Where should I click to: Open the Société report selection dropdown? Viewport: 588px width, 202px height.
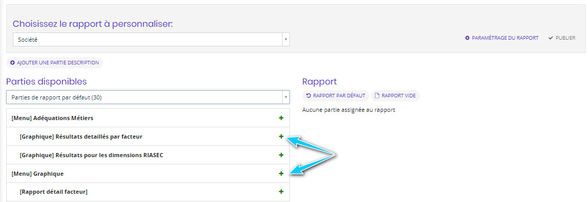click(151, 39)
